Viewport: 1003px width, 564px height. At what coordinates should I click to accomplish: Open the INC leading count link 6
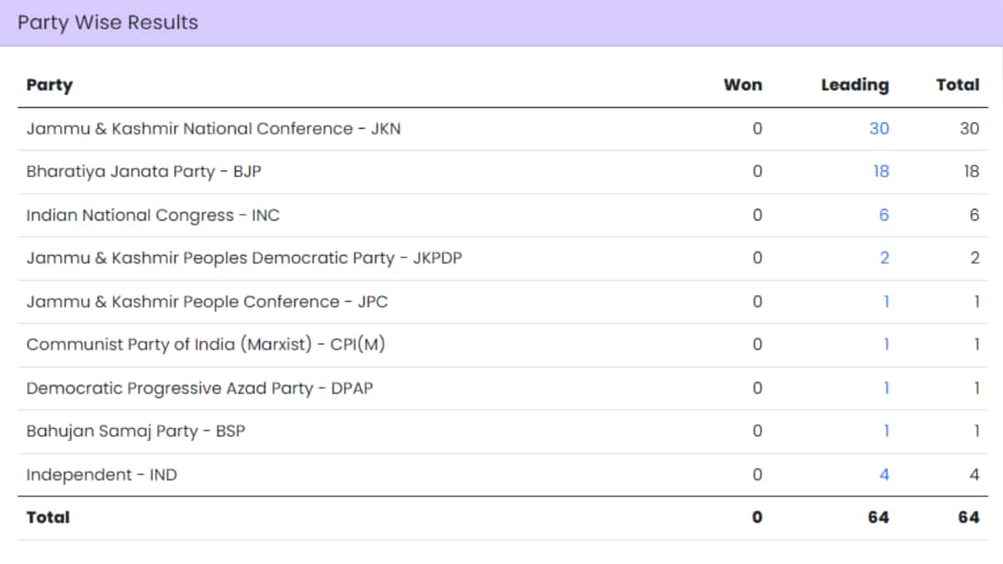884,216
